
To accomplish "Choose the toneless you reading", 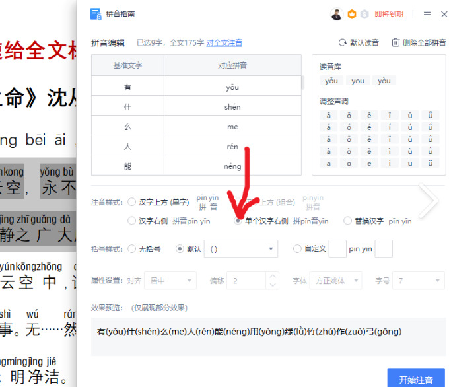I will [x=358, y=81].
